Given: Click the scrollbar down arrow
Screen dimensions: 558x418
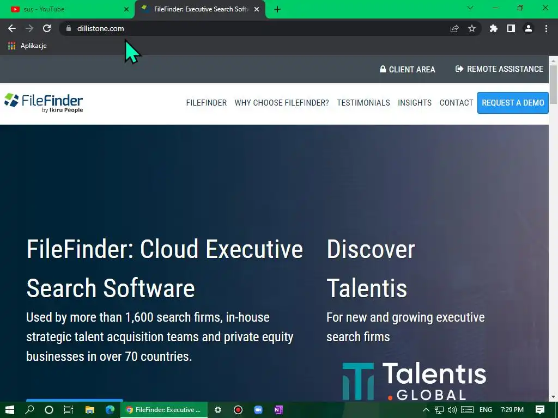Looking at the screenshot, I should click(554, 397).
